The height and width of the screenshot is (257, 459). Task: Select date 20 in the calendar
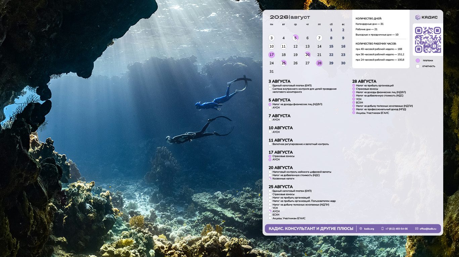307,55
